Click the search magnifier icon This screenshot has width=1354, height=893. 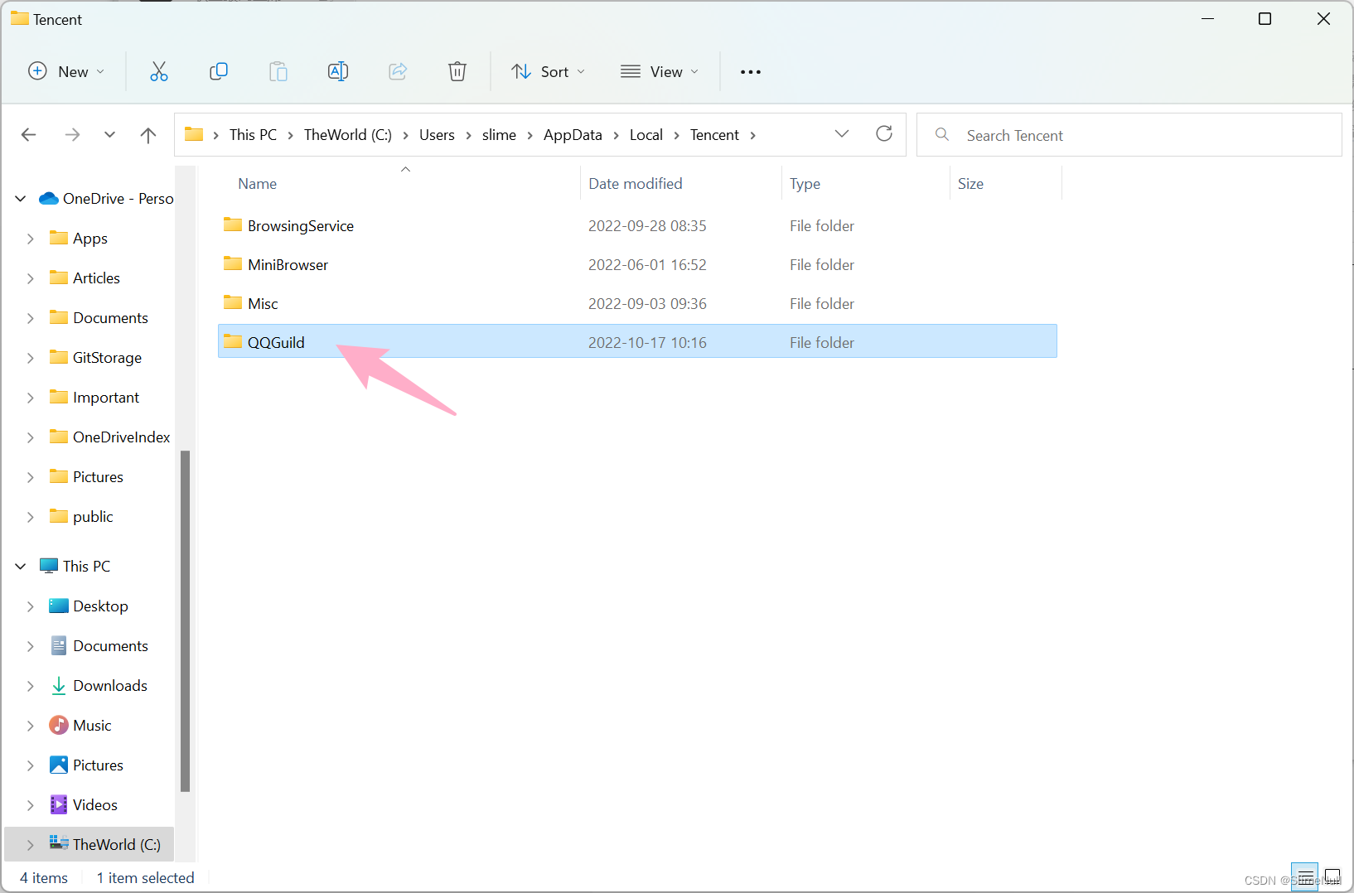coord(942,134)
